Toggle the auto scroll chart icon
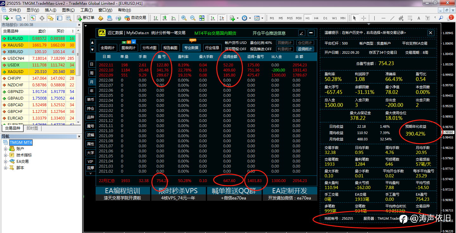The image size is (456, 233). [x=213, y=18]
